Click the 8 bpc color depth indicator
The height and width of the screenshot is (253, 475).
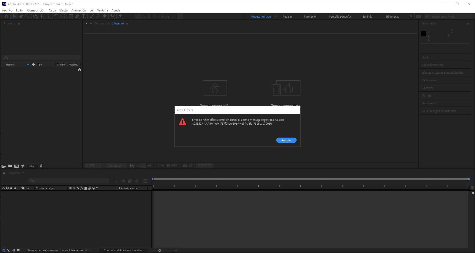point(32,166)
